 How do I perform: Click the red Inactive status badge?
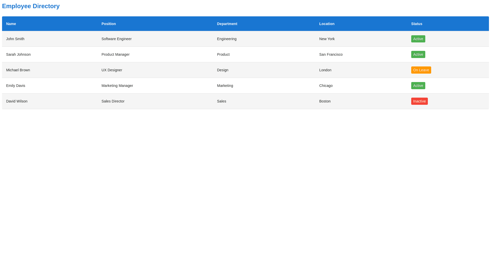tap(419, 101)
